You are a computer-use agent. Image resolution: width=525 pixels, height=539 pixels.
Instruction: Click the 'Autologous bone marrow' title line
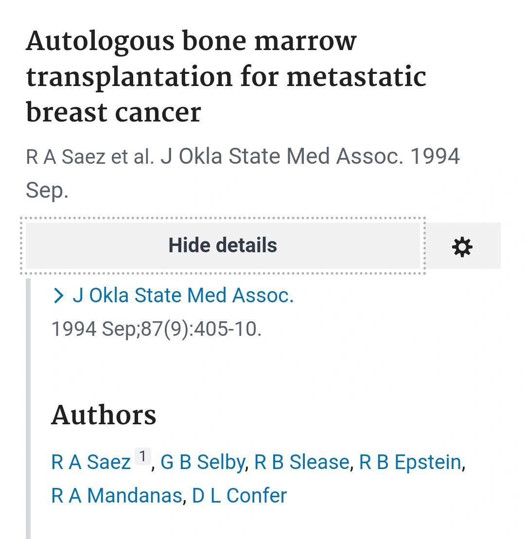[191, 42]
